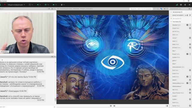Click the status icon next to Edwin
192x108 pixels.
click(190, 44)
